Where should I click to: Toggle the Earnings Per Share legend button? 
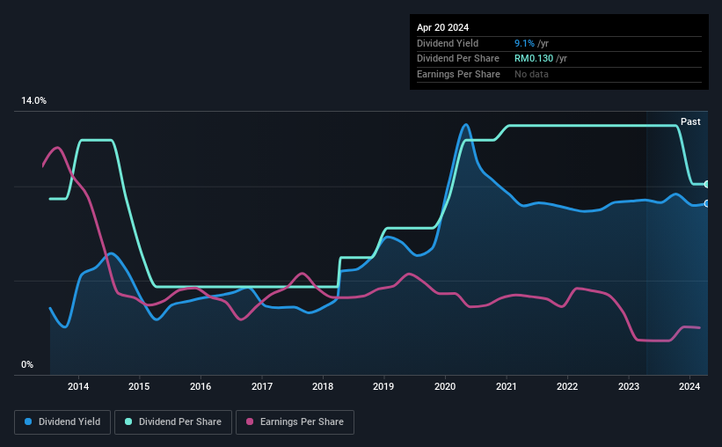[x=295, y=422]
